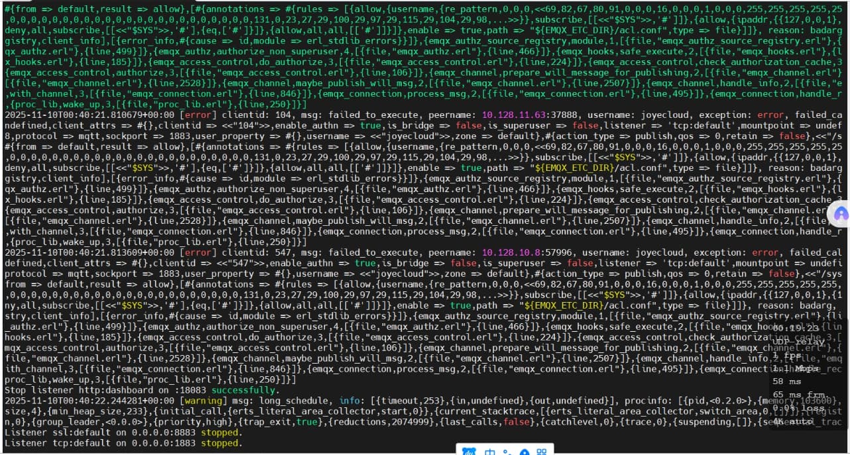Click the floating AI assistant icon
The image size is (850, 455).
pyautogui.click(x=840, y=213)
